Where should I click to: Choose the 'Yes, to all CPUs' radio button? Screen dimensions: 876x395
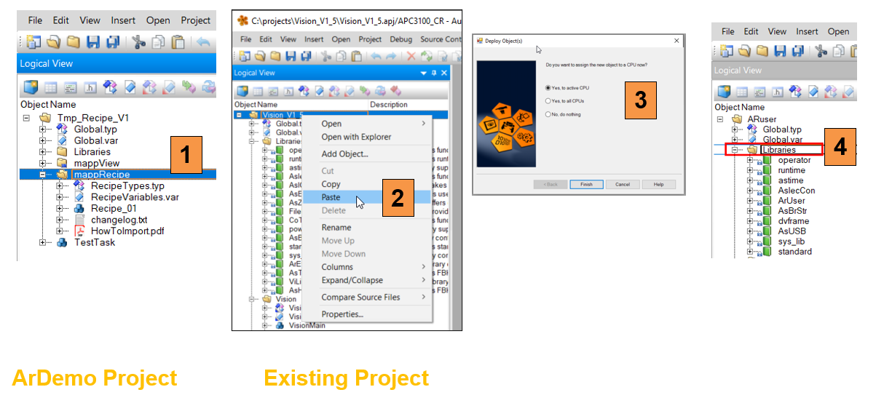point(548,101)
